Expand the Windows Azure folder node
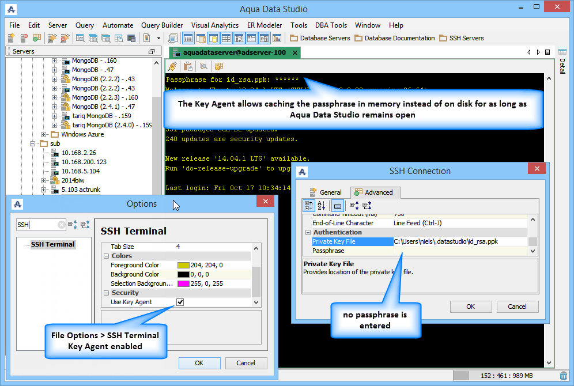Screen dimensions: 574x386 click(44, 134)
